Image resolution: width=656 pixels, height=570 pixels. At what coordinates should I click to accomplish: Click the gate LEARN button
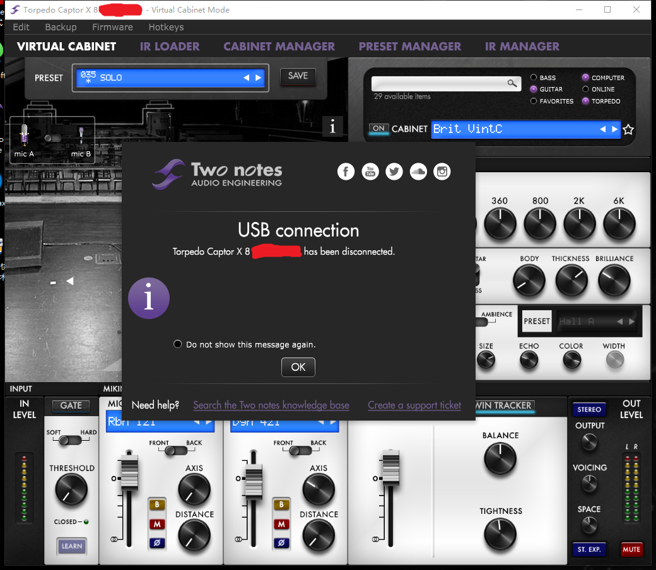pos(72,546)
